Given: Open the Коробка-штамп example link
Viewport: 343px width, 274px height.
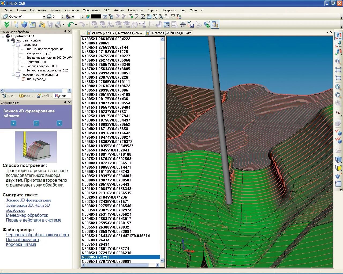Looking at the screenshot, I should [x=21, y=244].
